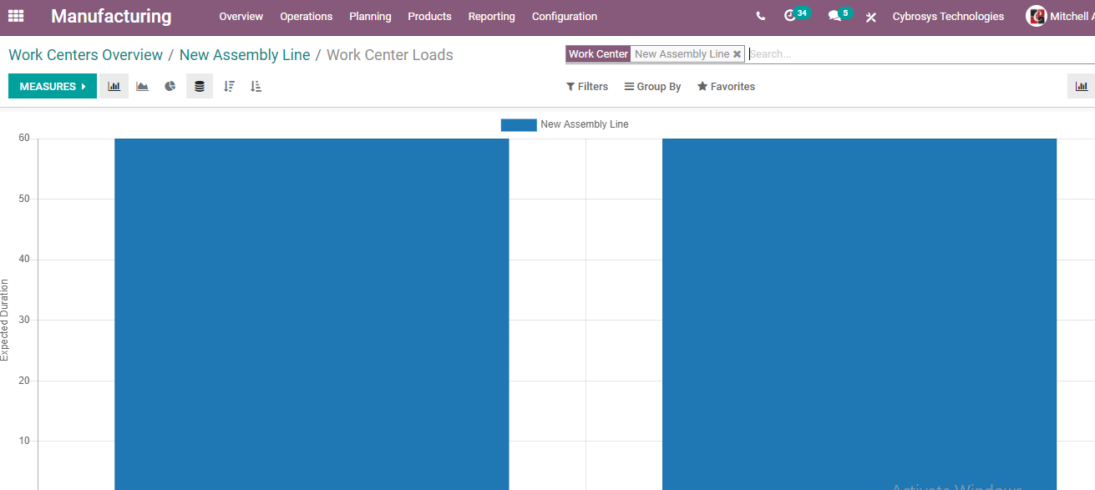Image resolution: width=1095 pixels, height=490 pixels.
Task: Open activities clock with 34 badge
Action: [x=796, y=15]
